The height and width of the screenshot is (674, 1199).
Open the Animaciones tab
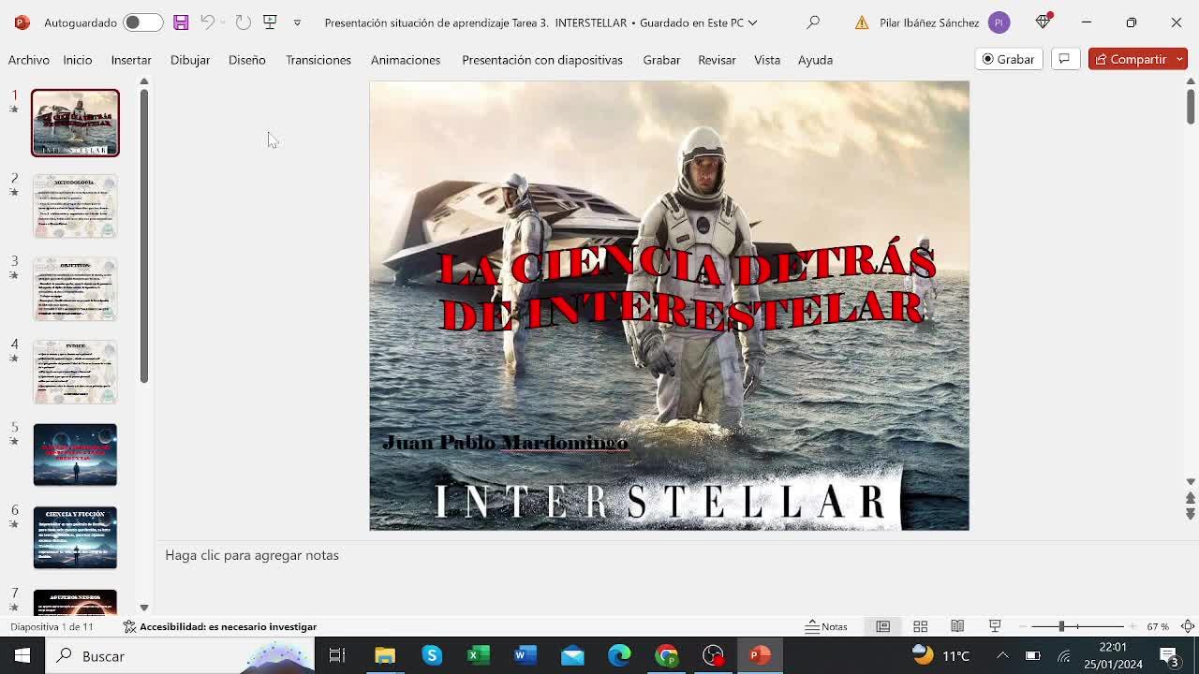coord(406,60)
